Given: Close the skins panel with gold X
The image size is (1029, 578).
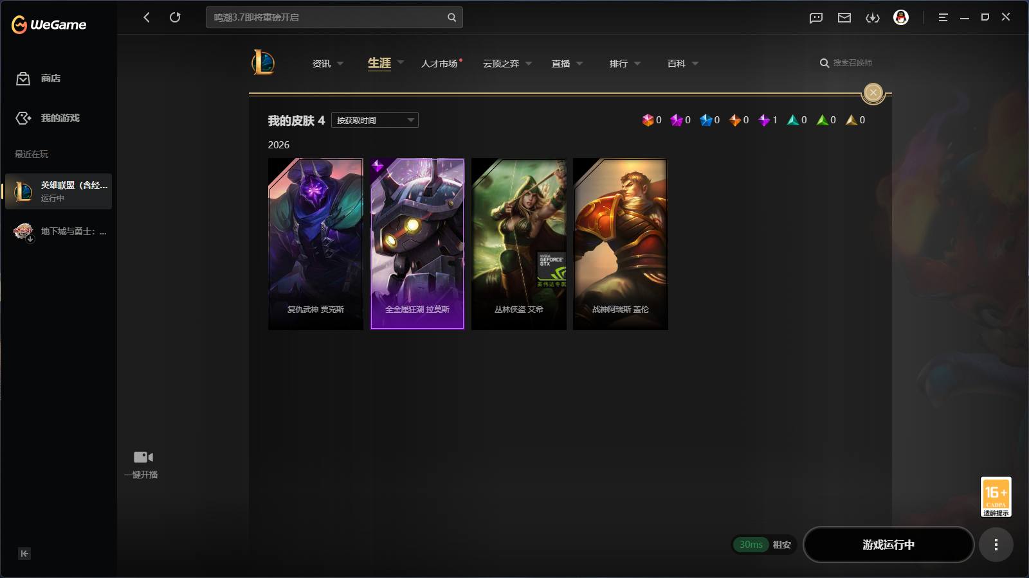Looking at the screenshot, I should tap(873, 92).
